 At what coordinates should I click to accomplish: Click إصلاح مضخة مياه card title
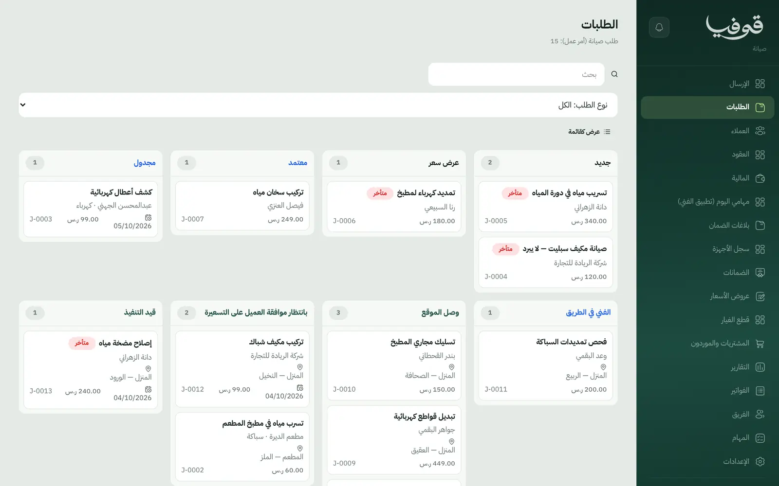(x=125, y=343)
